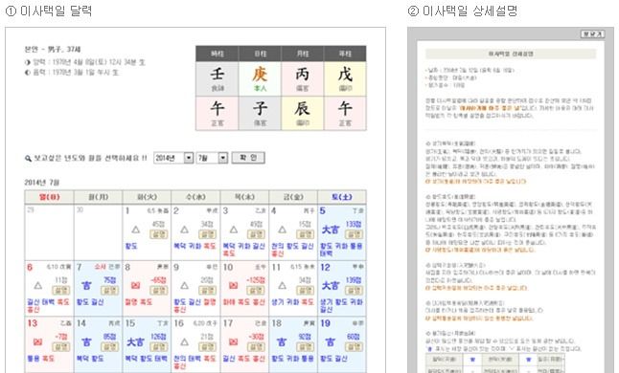
Task: Click the 大吉 mark on July 5
Action: click(330, 230)
